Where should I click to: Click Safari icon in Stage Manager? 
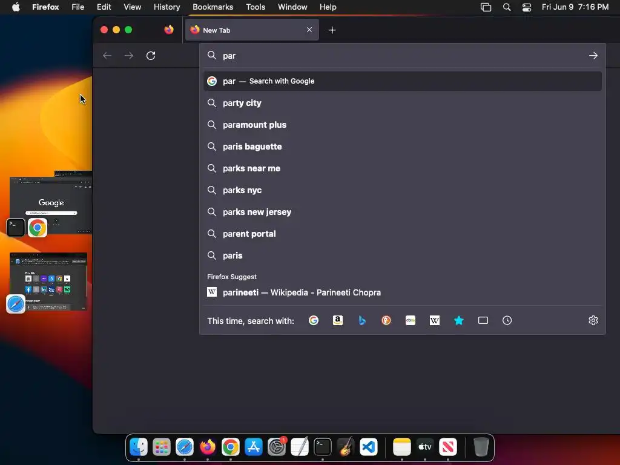(x=16, y=304)
